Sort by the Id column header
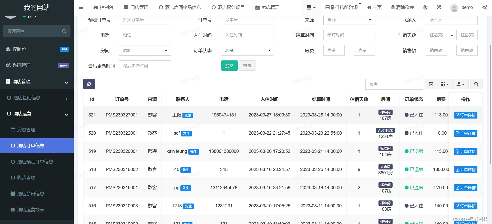 pos(92,99)
